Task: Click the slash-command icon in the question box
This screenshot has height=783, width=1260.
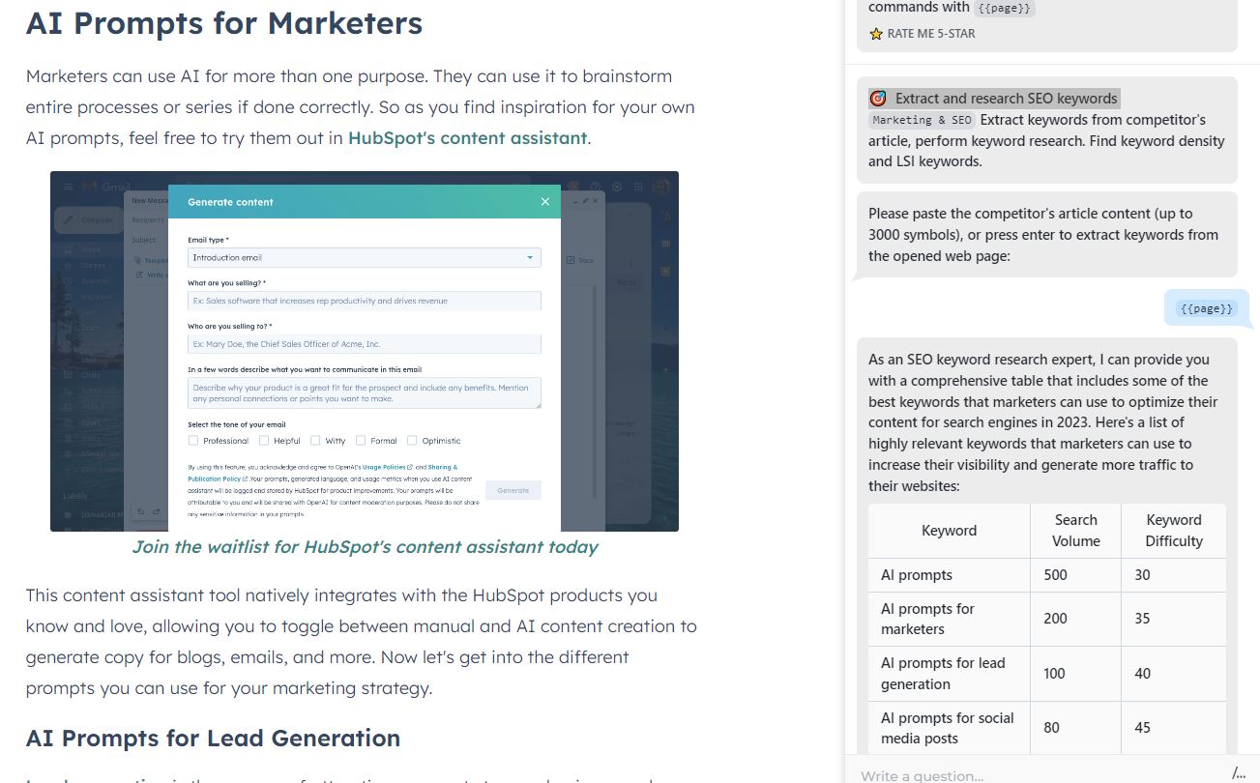Action: click(1239, 771)
